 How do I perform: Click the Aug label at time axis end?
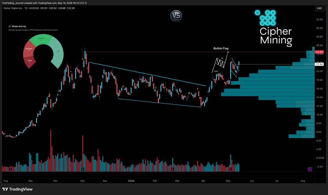pos(303,181)
